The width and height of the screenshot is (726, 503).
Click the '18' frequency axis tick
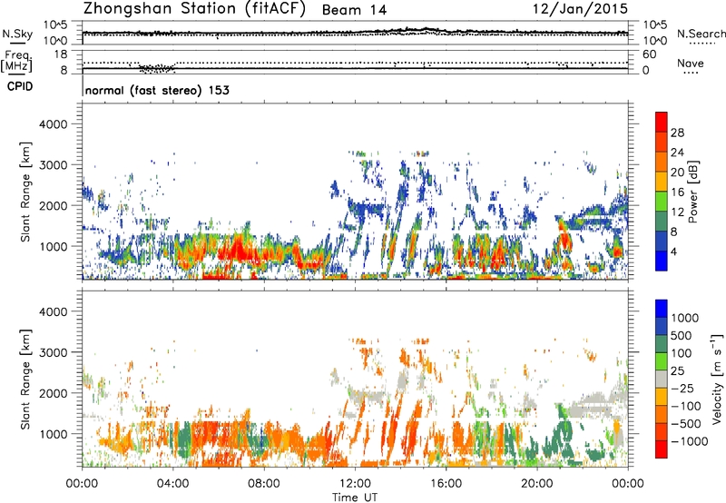(61, 54)
